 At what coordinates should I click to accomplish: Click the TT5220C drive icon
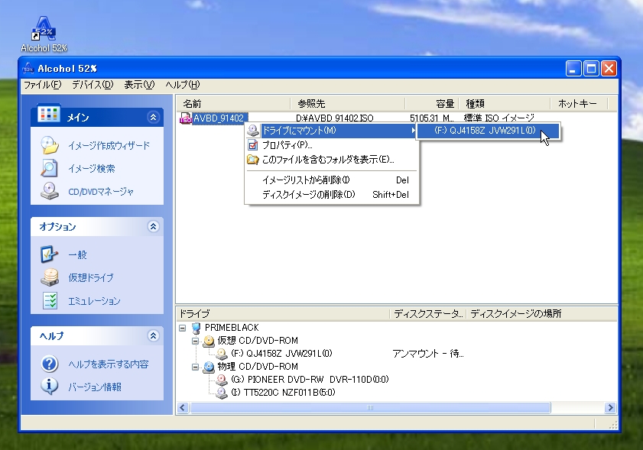click(222, 393)
